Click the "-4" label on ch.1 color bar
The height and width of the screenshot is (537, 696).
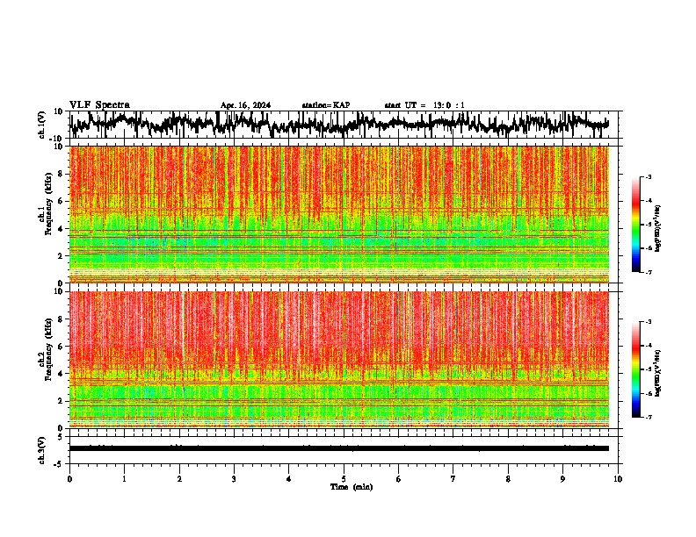(x=649, y=201)
